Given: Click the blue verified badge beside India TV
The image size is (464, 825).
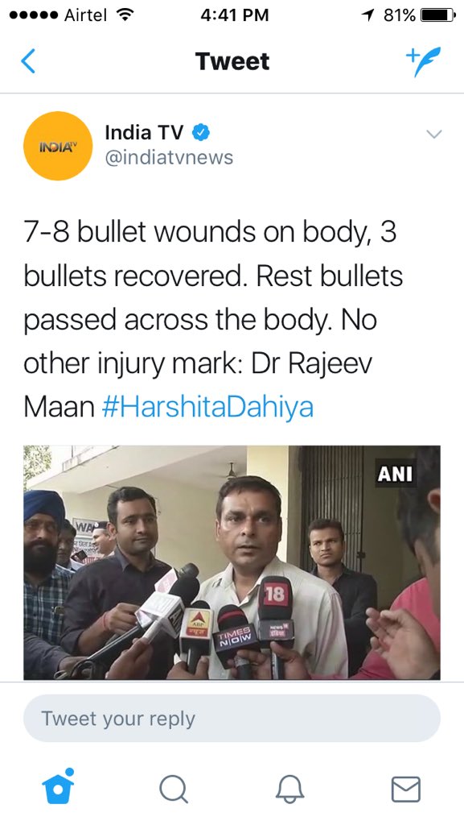Looking at the screenshot, I should pos(200,133).
